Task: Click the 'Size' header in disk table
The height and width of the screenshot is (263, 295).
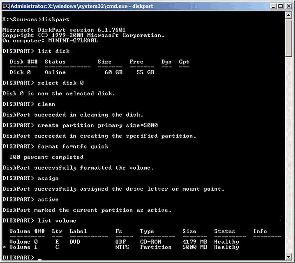Action: click(x=105, y=62)
